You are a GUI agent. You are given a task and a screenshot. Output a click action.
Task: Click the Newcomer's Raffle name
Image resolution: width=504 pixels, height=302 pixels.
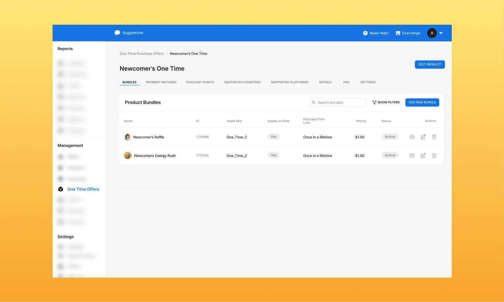[x=149, y=137]
